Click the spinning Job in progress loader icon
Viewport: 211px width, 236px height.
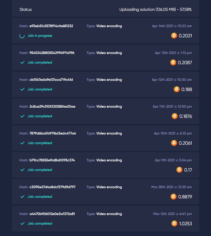tap(22, 36)
